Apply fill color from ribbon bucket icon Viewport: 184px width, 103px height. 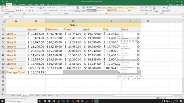[x=29, y=11]
